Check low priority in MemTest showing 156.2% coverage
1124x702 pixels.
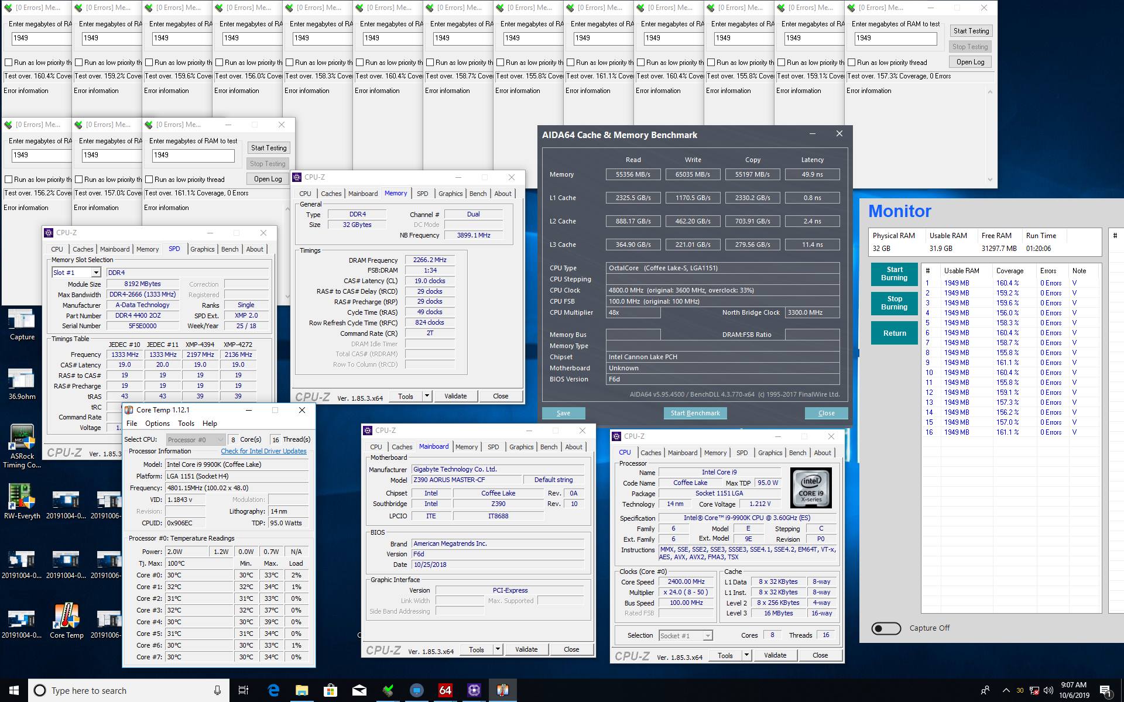pos(8,179)
